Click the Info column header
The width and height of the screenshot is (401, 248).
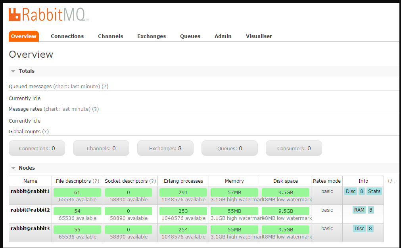click(x=363, y=181)
